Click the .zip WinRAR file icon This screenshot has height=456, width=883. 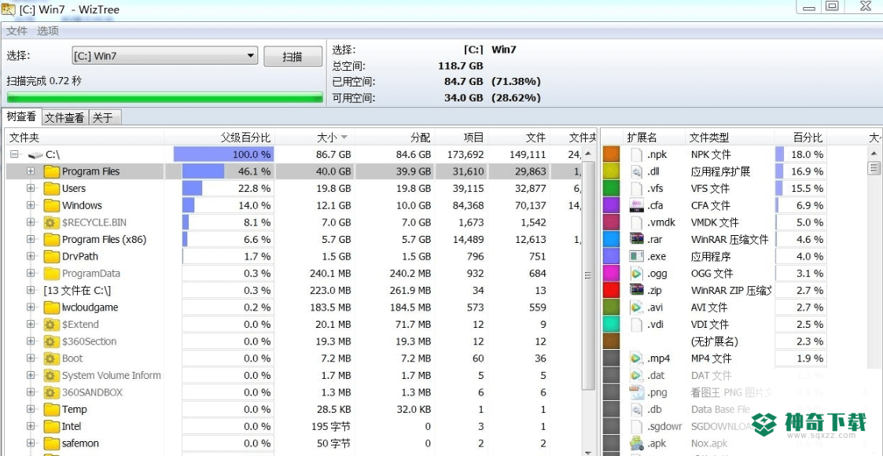coord(636,290)
